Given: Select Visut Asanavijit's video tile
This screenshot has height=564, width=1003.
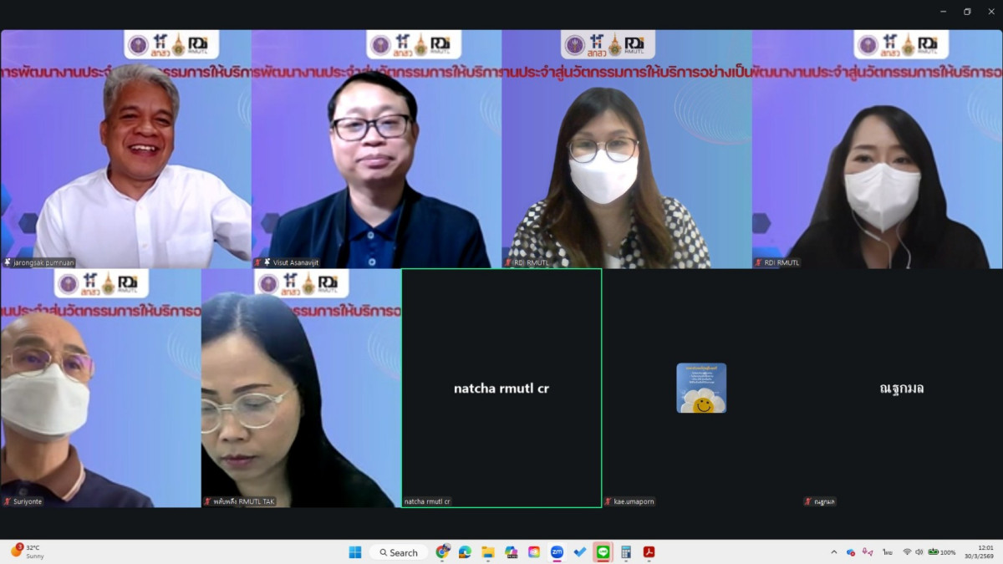Looking at the screenshot, I should coord(376,149).
